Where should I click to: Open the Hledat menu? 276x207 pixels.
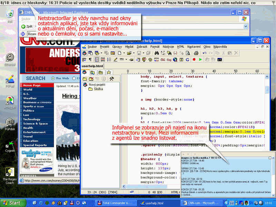[129, 47]
